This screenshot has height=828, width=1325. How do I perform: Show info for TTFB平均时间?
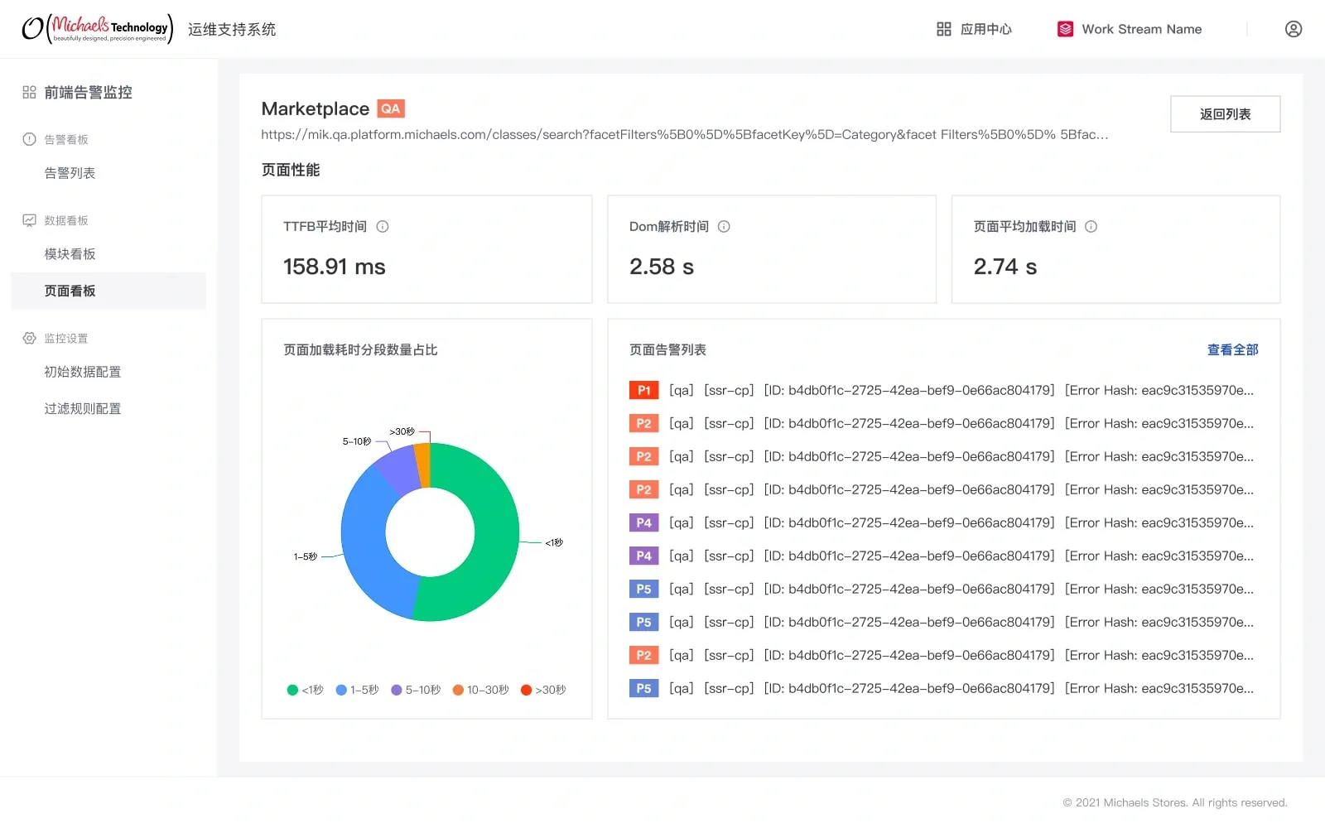[x=383, y=226]
